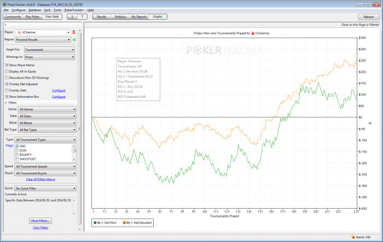
Task: Click the red player icon beside XCharmer
Action: click(x=74, y=32)
